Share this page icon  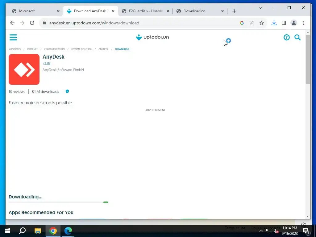[x=252, y=23]
